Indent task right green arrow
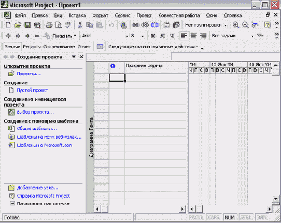 click(18, 36)
